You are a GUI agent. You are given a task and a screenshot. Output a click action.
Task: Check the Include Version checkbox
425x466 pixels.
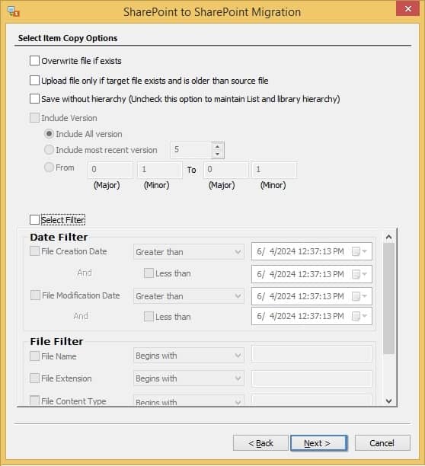pyautogui.click(x=34, y=118)
